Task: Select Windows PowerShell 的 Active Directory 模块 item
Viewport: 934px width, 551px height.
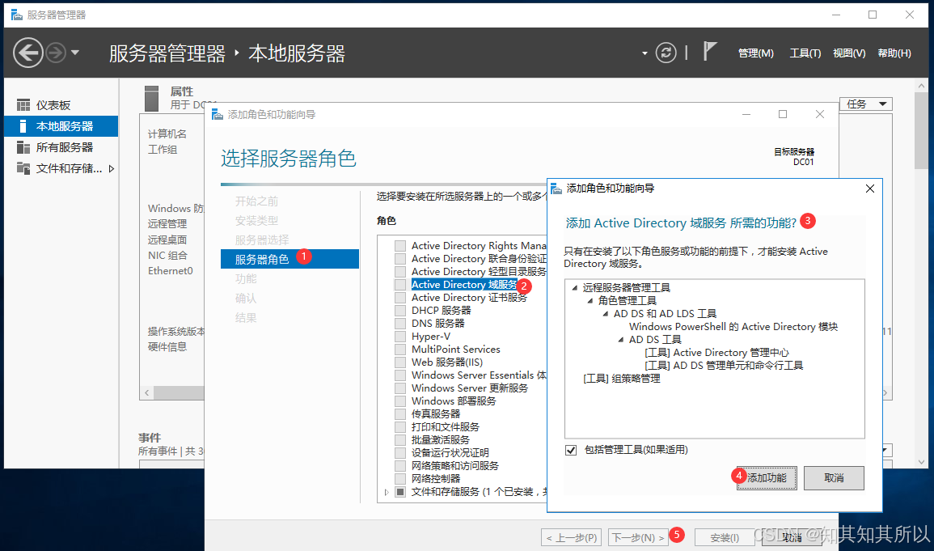Action: [x=733, y=326]
